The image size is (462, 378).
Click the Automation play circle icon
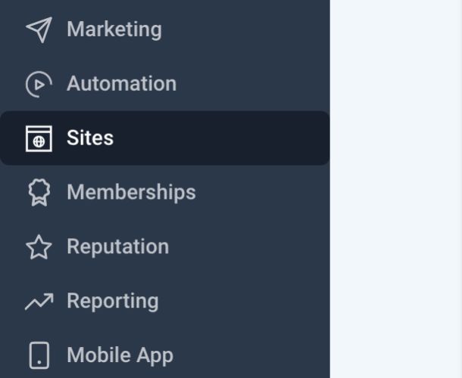[x=39, y=84]
